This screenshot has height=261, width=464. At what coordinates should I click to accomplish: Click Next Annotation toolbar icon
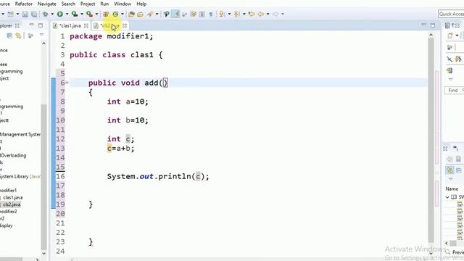click(x=222, y=14)
